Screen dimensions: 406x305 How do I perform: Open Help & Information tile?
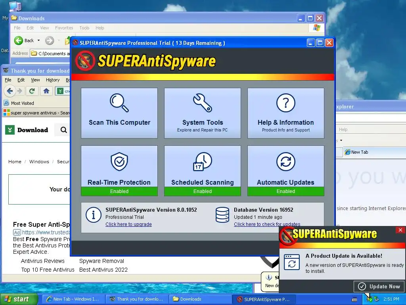coord(285,113)
